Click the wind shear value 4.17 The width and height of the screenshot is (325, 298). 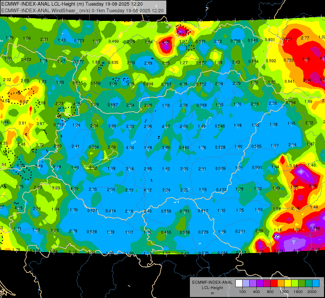click(x=166, y=126)
